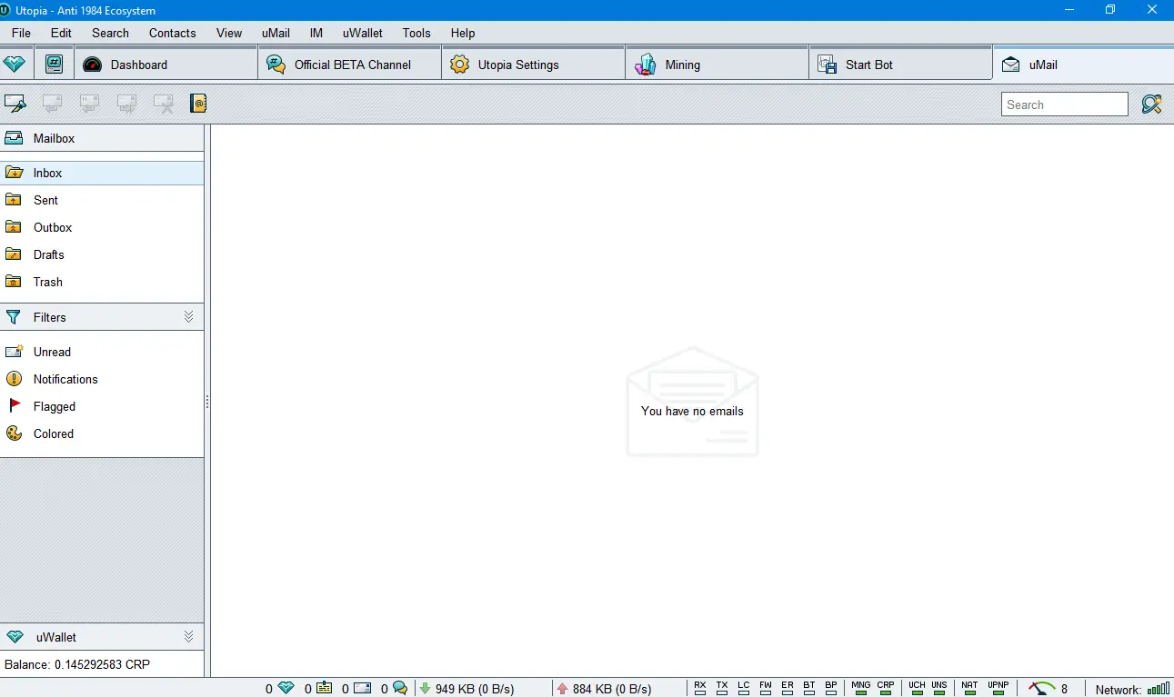
Task: Click the Balance 0.145292583 CRP text
Action: pos(77,664)
